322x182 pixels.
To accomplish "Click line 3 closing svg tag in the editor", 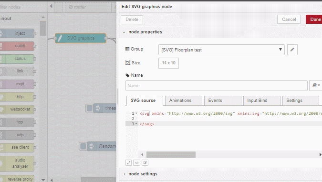I will tap(147, 124).
